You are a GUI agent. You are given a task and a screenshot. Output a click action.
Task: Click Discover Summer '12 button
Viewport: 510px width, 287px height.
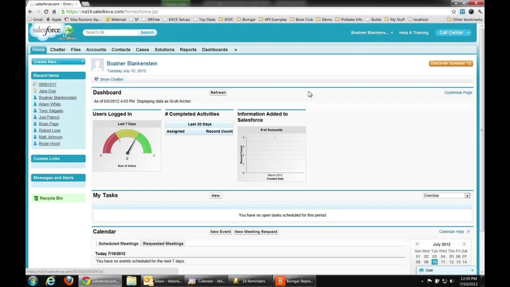pyautogui.click(x=451, y=63)
